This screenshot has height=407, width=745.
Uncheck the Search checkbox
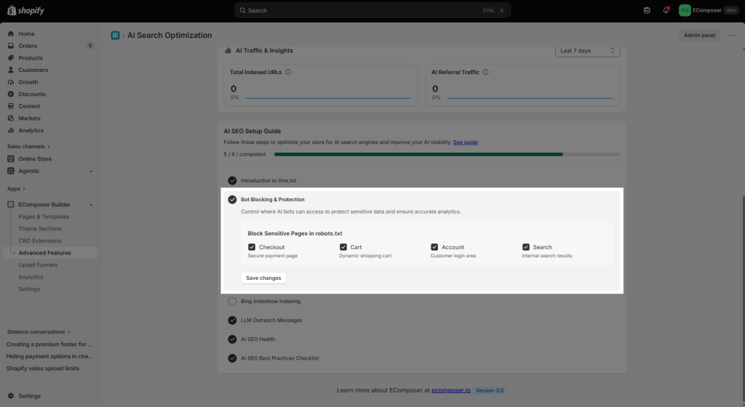point(526,247)
